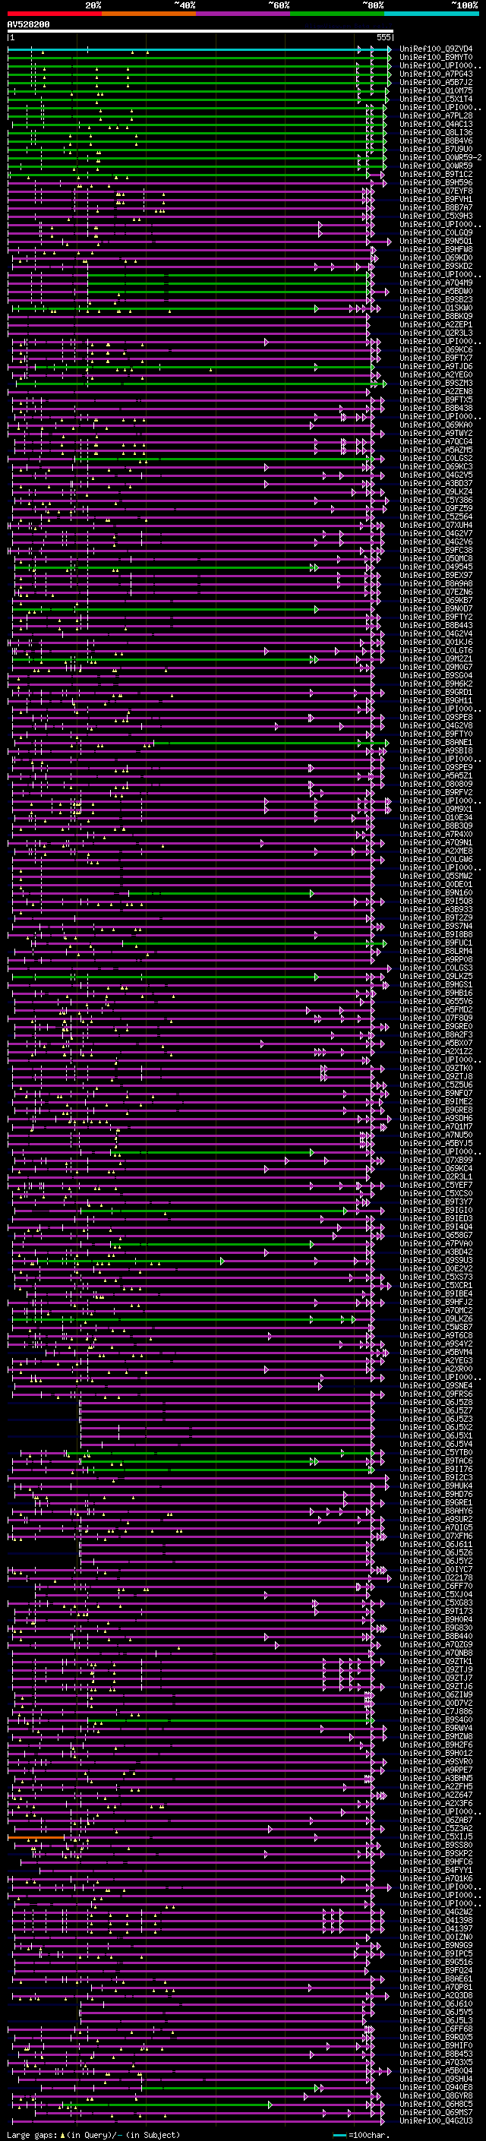This screenshot has height=2141, width=486.
Task: Click the UniRef100_C6FF68 label
Action: coord(436,2028)
